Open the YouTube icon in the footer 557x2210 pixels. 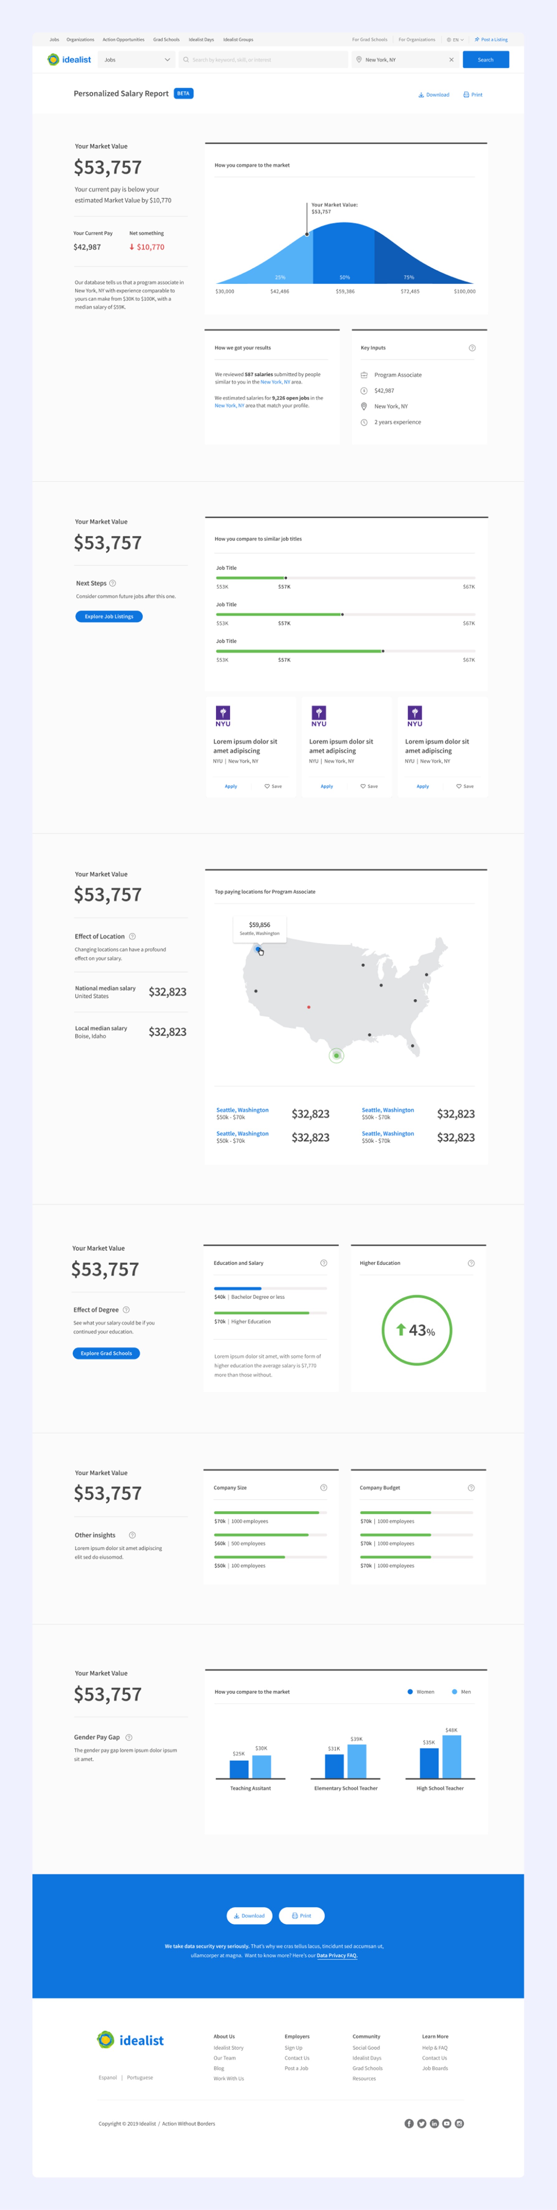pyautogui.click(x=446, y=2123)
